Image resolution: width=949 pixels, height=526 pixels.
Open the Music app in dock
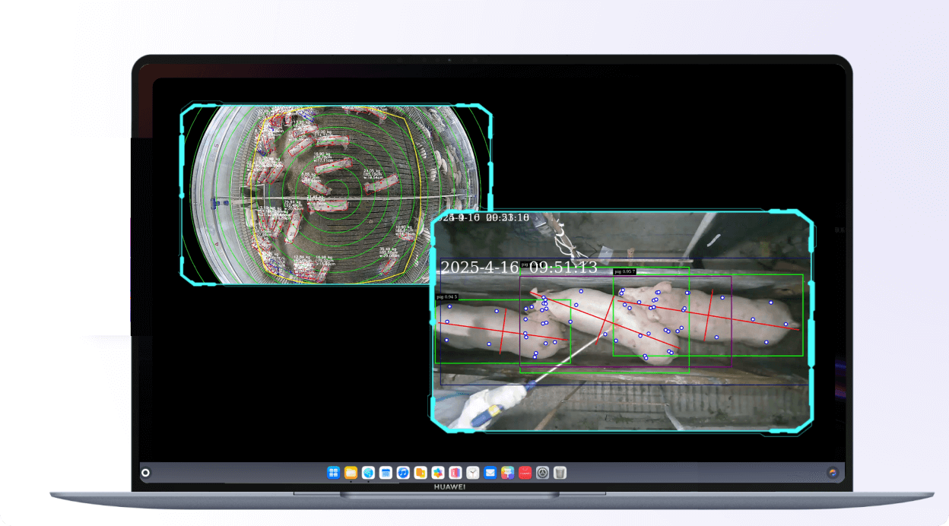point(403,473)
